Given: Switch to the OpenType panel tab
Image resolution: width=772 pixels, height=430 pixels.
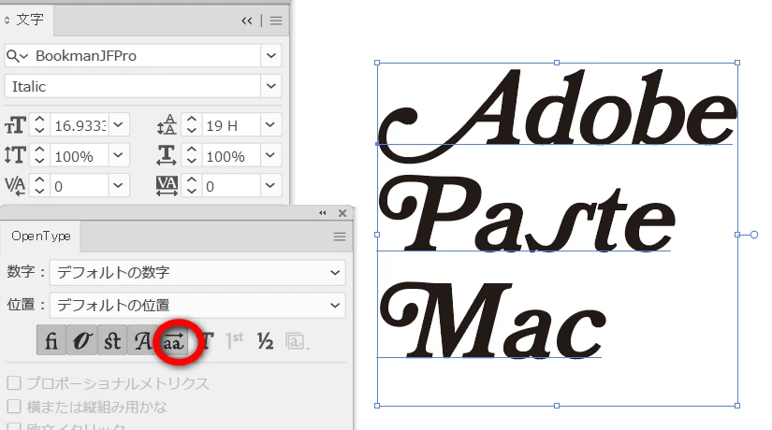Looking at the screenshot, I should [41, 236].
